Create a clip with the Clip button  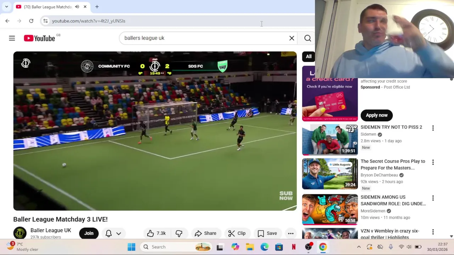point(237,233)
